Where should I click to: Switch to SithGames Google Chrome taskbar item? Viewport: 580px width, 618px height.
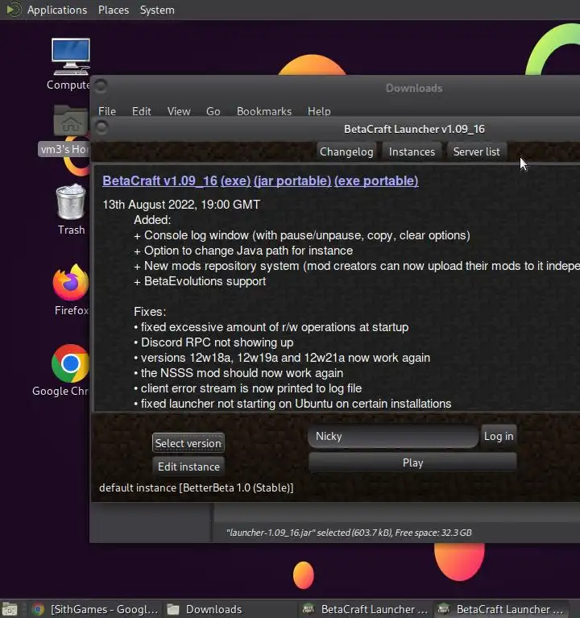tap(96, 609)
